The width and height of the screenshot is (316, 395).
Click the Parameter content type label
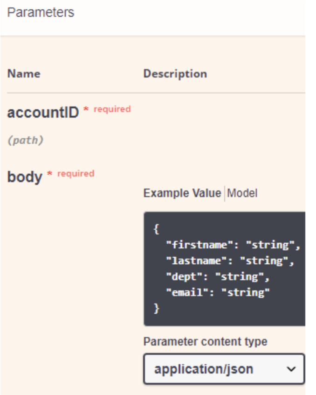pos(205,342)
